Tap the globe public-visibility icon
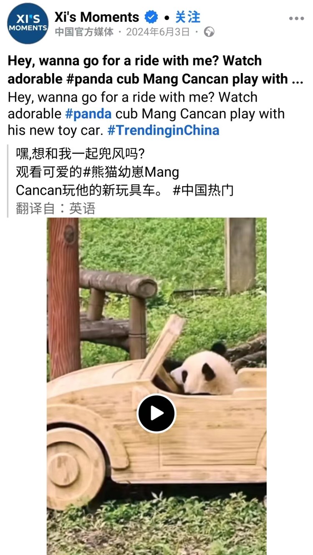The width and height of the screenshot is (313, 555). [209, 32]
